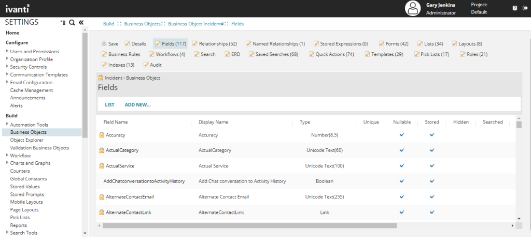
Task: Expand Automation Tools tree node
Action: pos(7,125)
